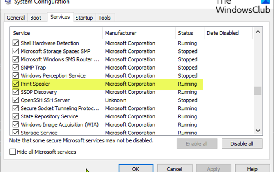The image size is (274, 172).
Task: Go to the Tools tab
Action: [x=105, y=18]
